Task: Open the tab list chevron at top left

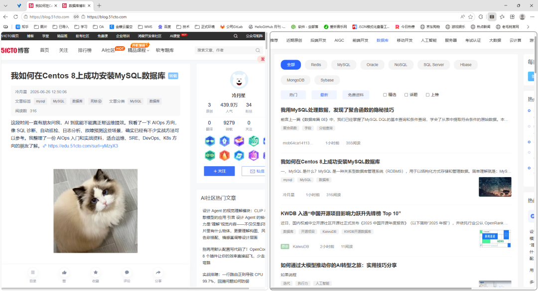Action: coord(5,5)
